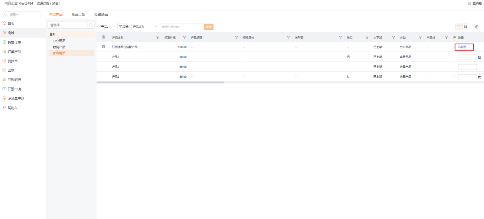The width and height of the screenshot is (484, 219).
Task: Click 产品3 product name cell
Action: point(116,57)
